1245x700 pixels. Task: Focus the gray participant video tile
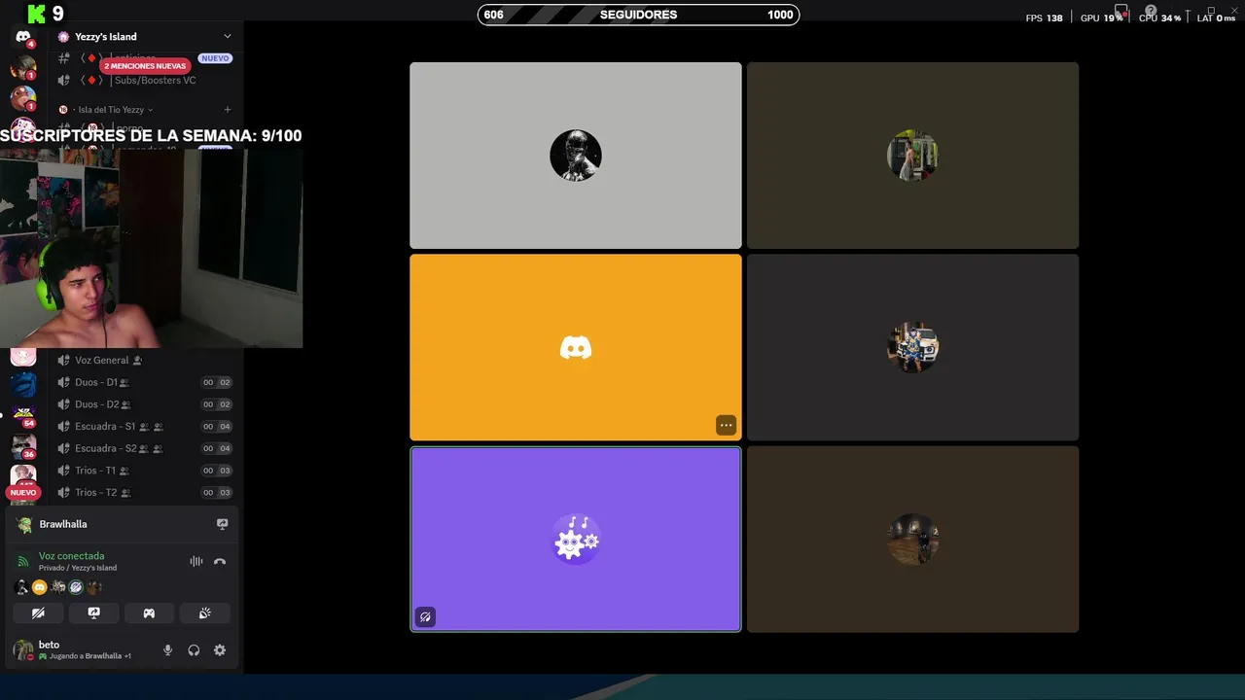(x=576, y=156)
